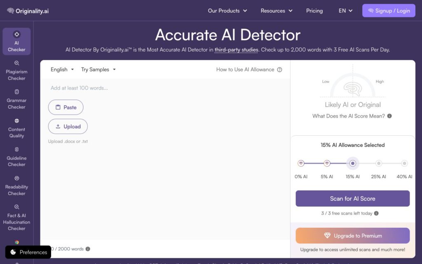
Task: Select the 40% AI allowance option
Action: (x=404, y=163)
